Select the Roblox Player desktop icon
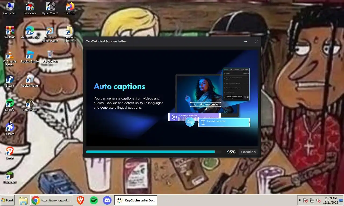344x206 pixels. coord(30,81)
